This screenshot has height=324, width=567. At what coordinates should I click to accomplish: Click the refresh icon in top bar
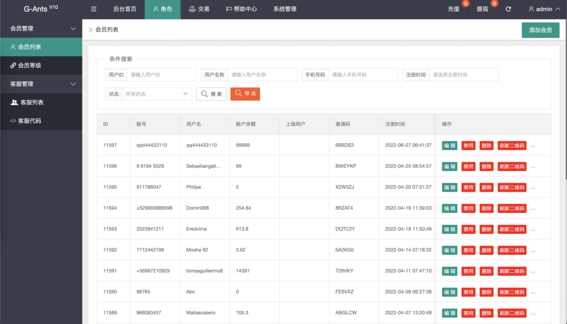tap(508, 9)
